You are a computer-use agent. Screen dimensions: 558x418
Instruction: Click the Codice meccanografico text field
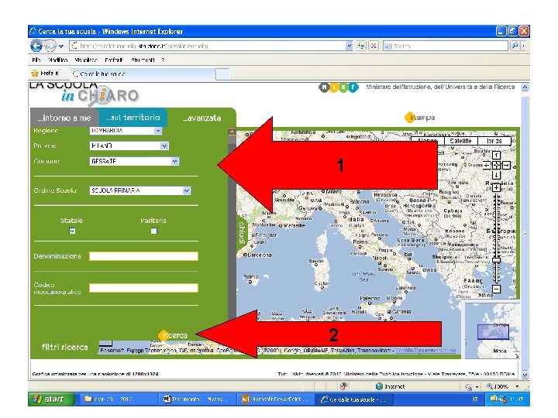pyautogui.click(x=143, y=288)
